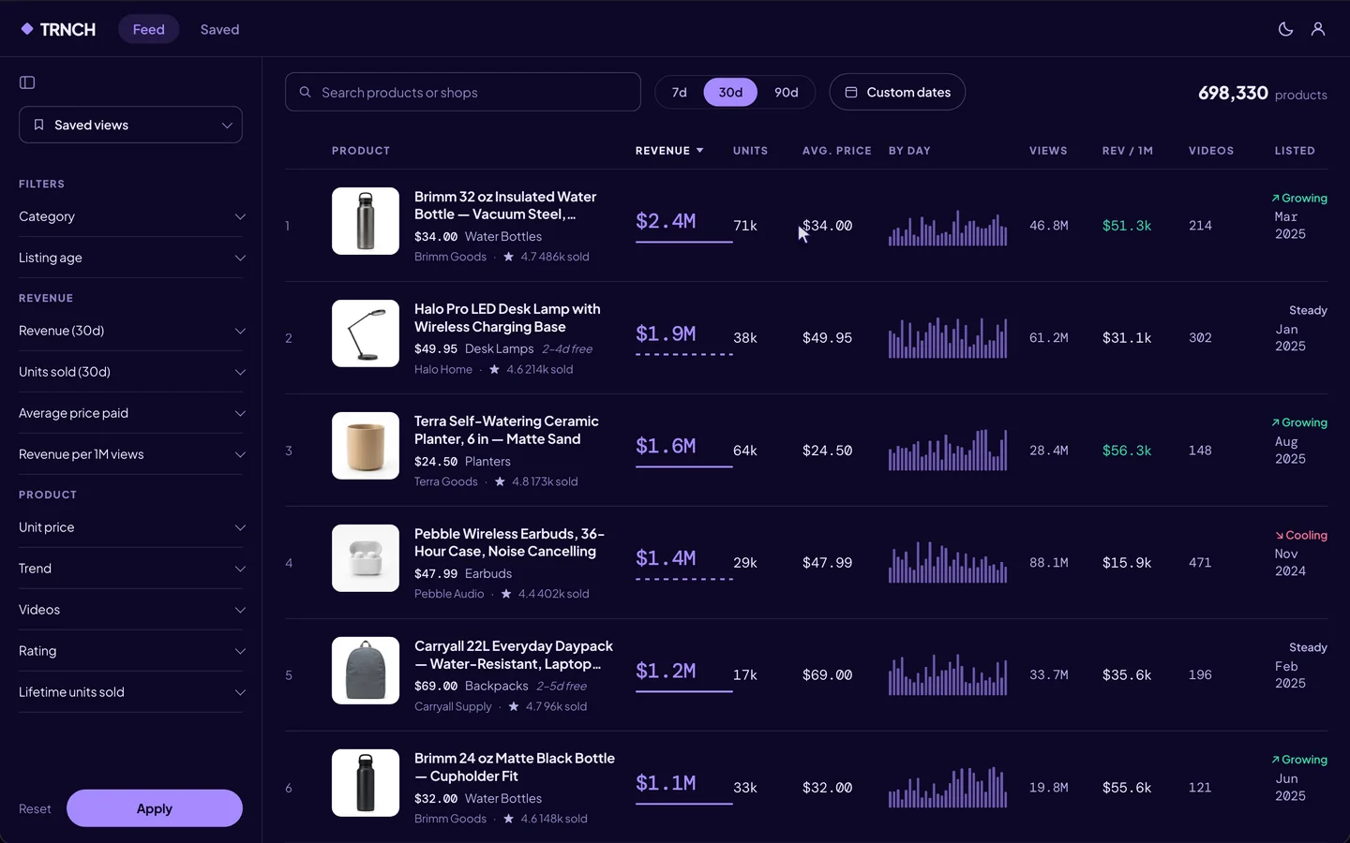The width and height of the screenshot is (1350, 843).
Task: Click the star rating icon for Brimm 32 oz bottle
Action: 508,257
